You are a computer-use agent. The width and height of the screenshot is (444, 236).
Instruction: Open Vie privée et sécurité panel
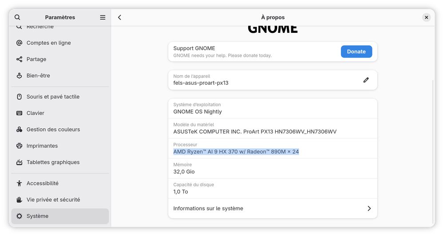click(x=60, y=200)
